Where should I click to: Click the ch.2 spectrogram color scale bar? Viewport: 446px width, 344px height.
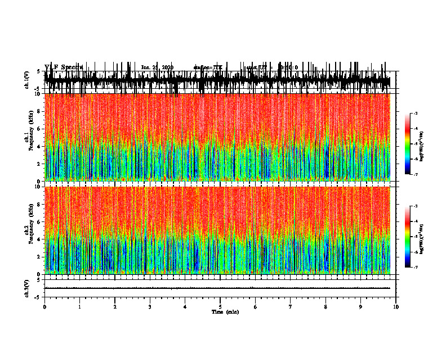(407, 237)
